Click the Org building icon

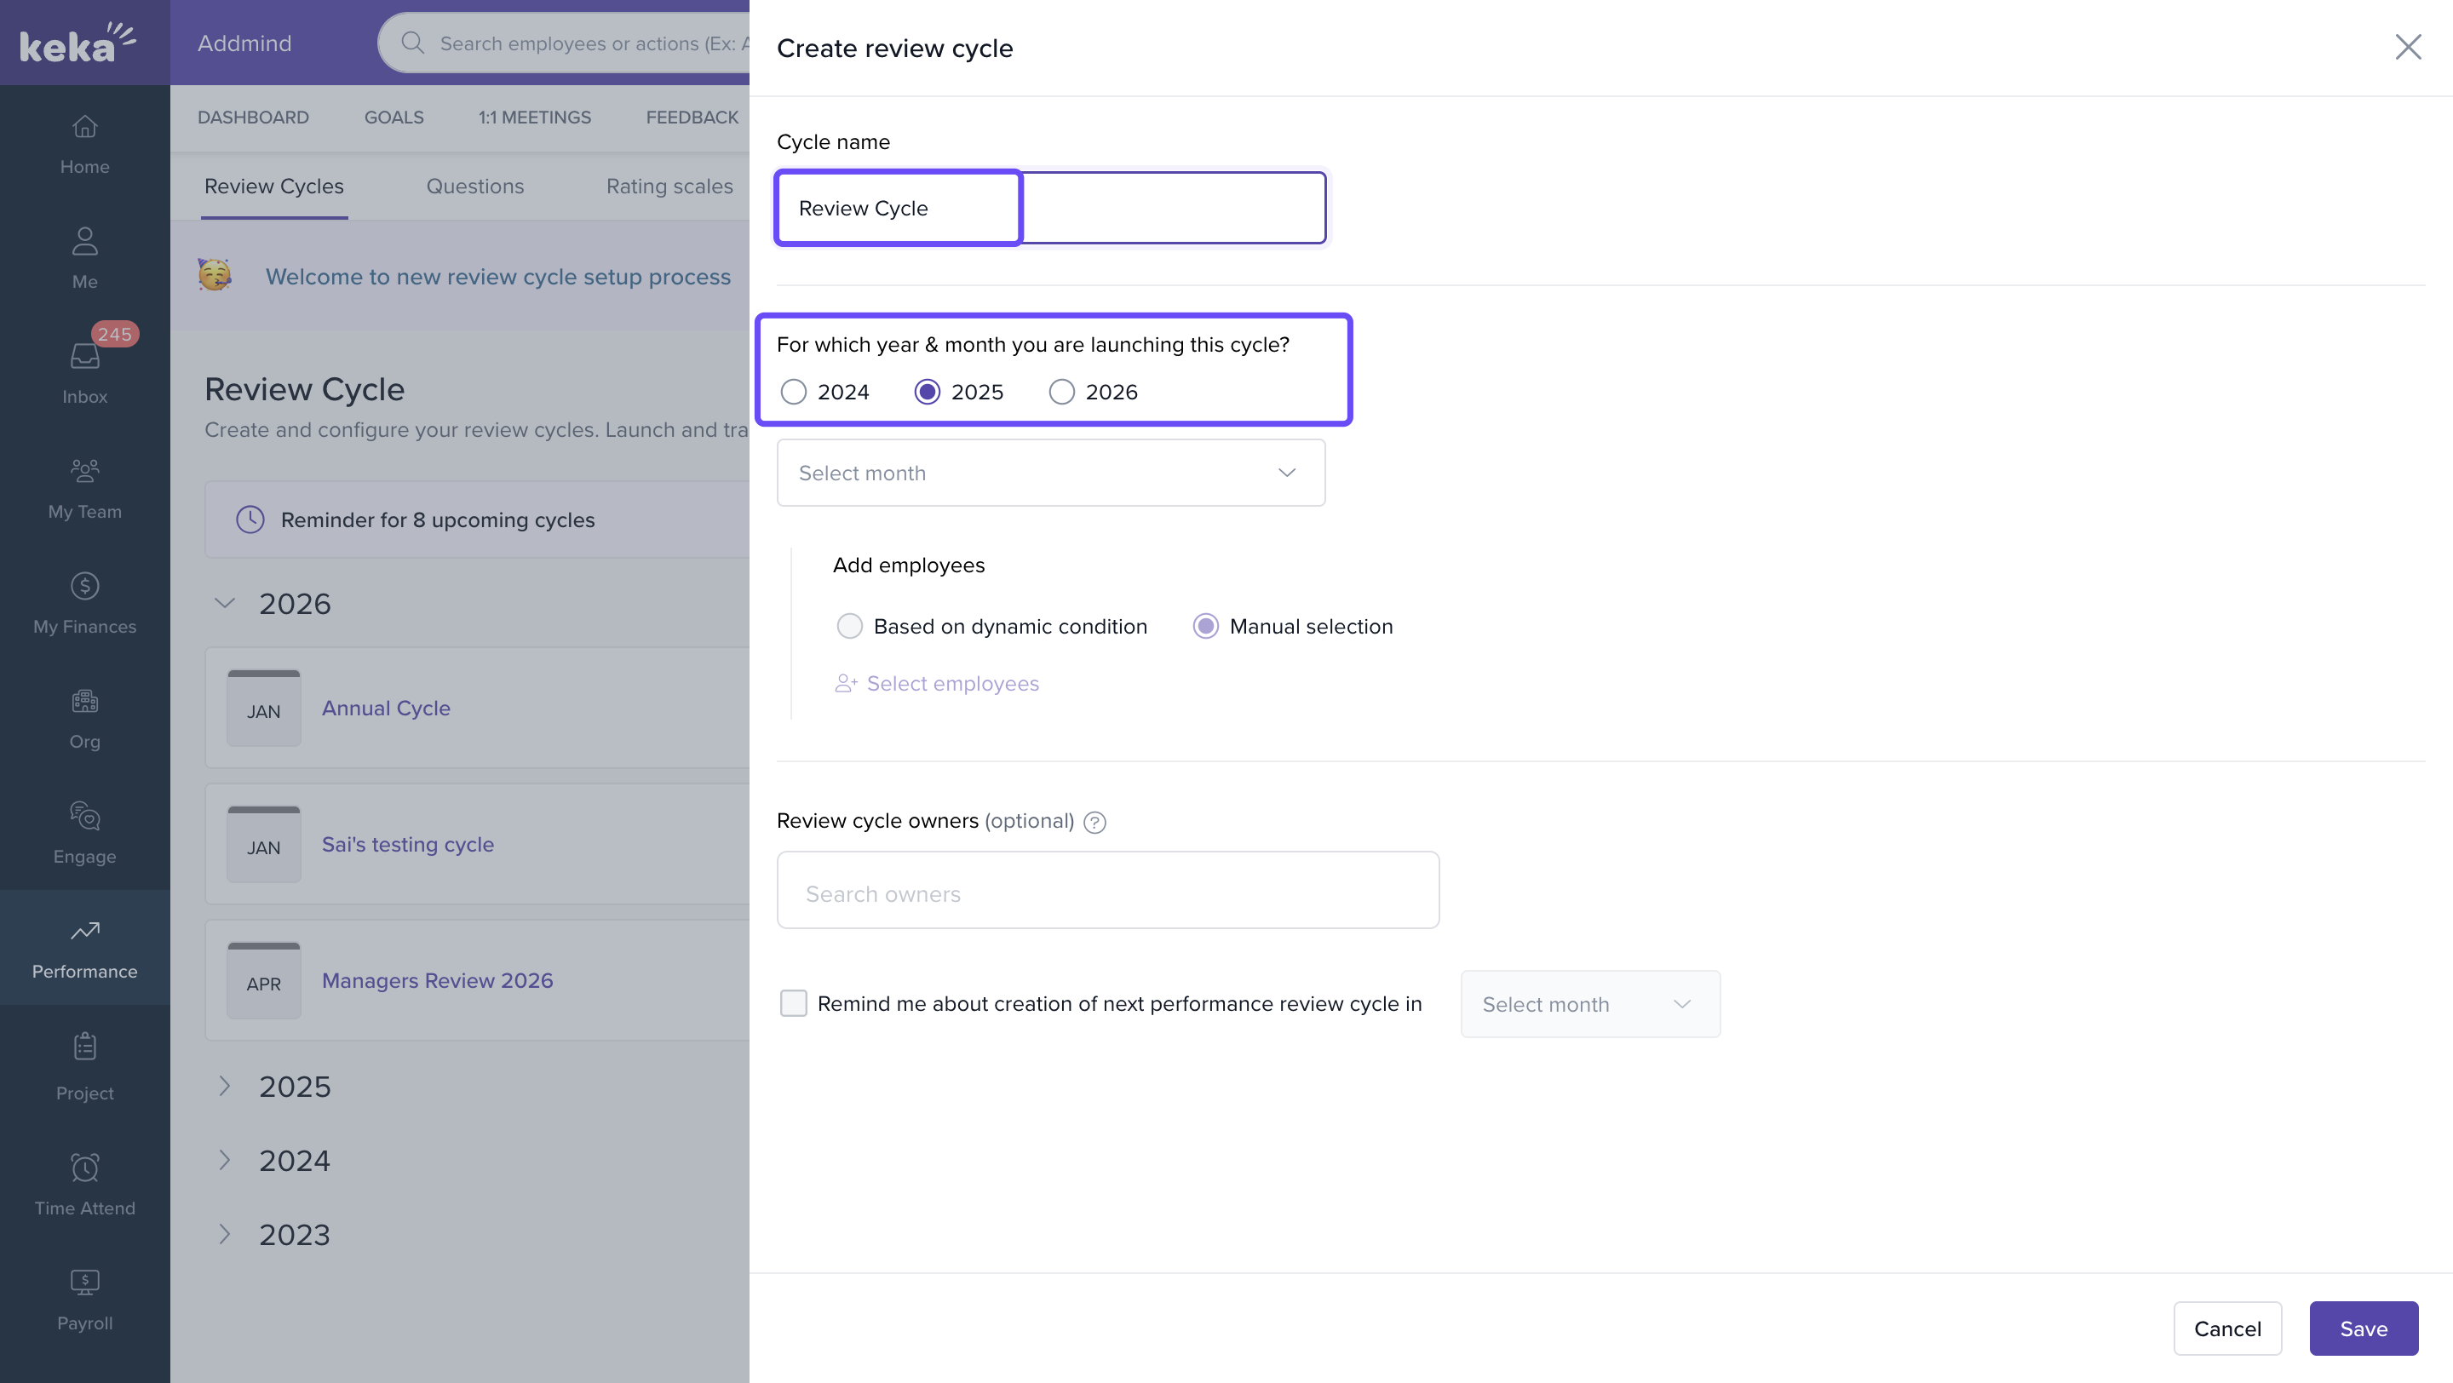tap(85, 701)
